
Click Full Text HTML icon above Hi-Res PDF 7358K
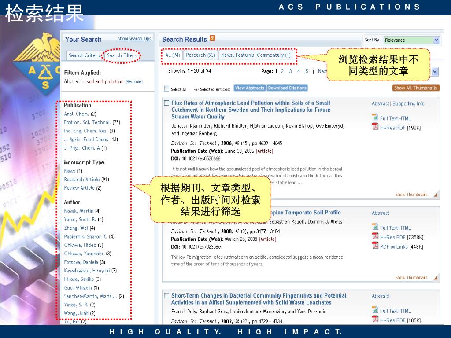tap(375, 227)
